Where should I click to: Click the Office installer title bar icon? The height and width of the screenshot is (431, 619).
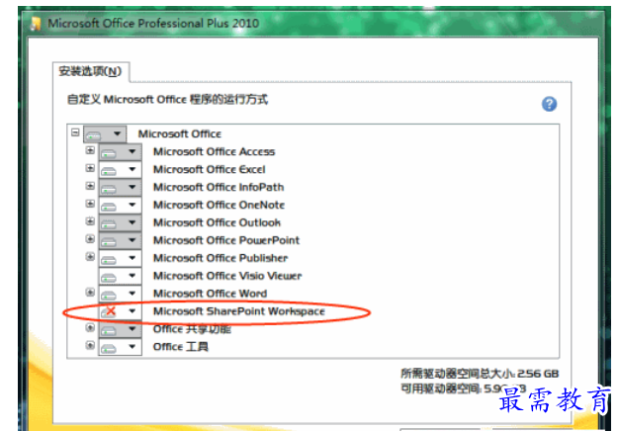coord(37,24)
